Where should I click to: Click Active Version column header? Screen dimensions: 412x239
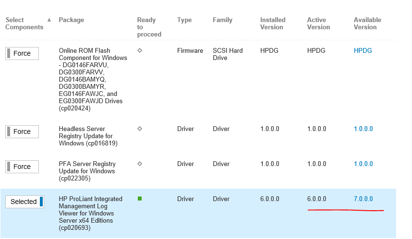coord(318,24)
